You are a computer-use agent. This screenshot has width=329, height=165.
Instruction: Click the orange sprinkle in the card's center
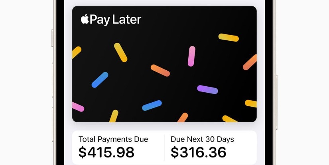click(x=160, y=70)
